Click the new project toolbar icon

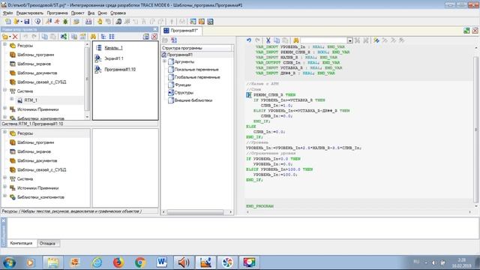pyautogui.click(x=8, y=22)
